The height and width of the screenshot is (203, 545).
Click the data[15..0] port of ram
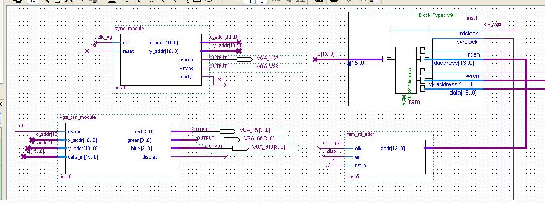coord(463,93)
